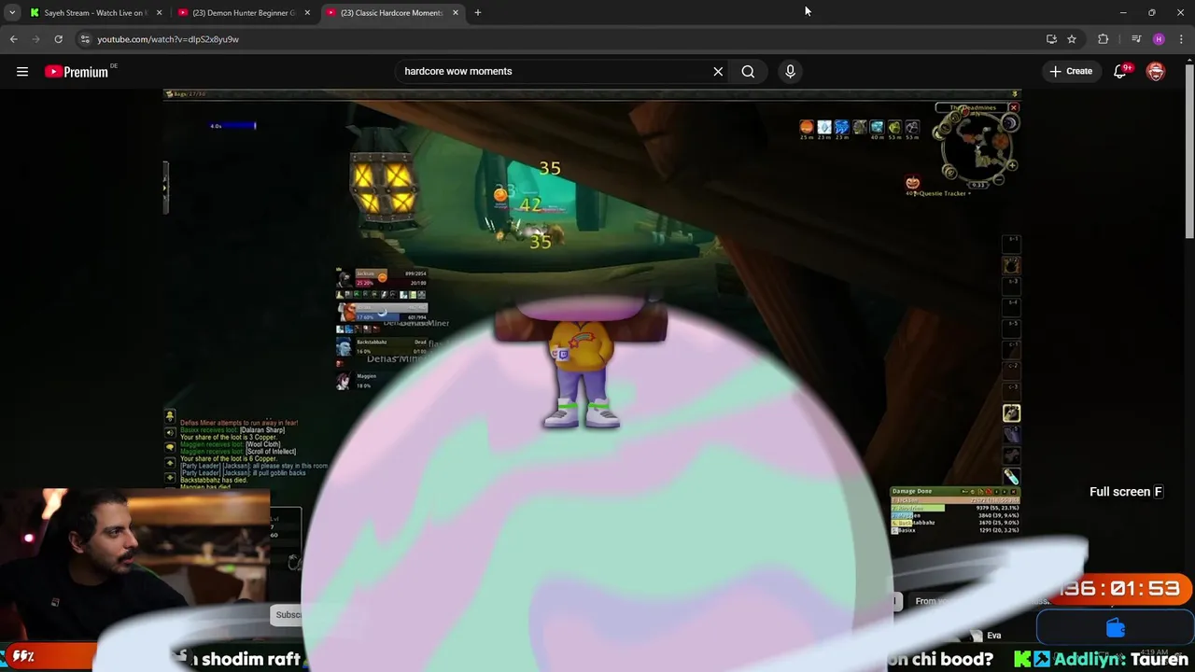Close the game minimap with red X

pos(1013,107)
